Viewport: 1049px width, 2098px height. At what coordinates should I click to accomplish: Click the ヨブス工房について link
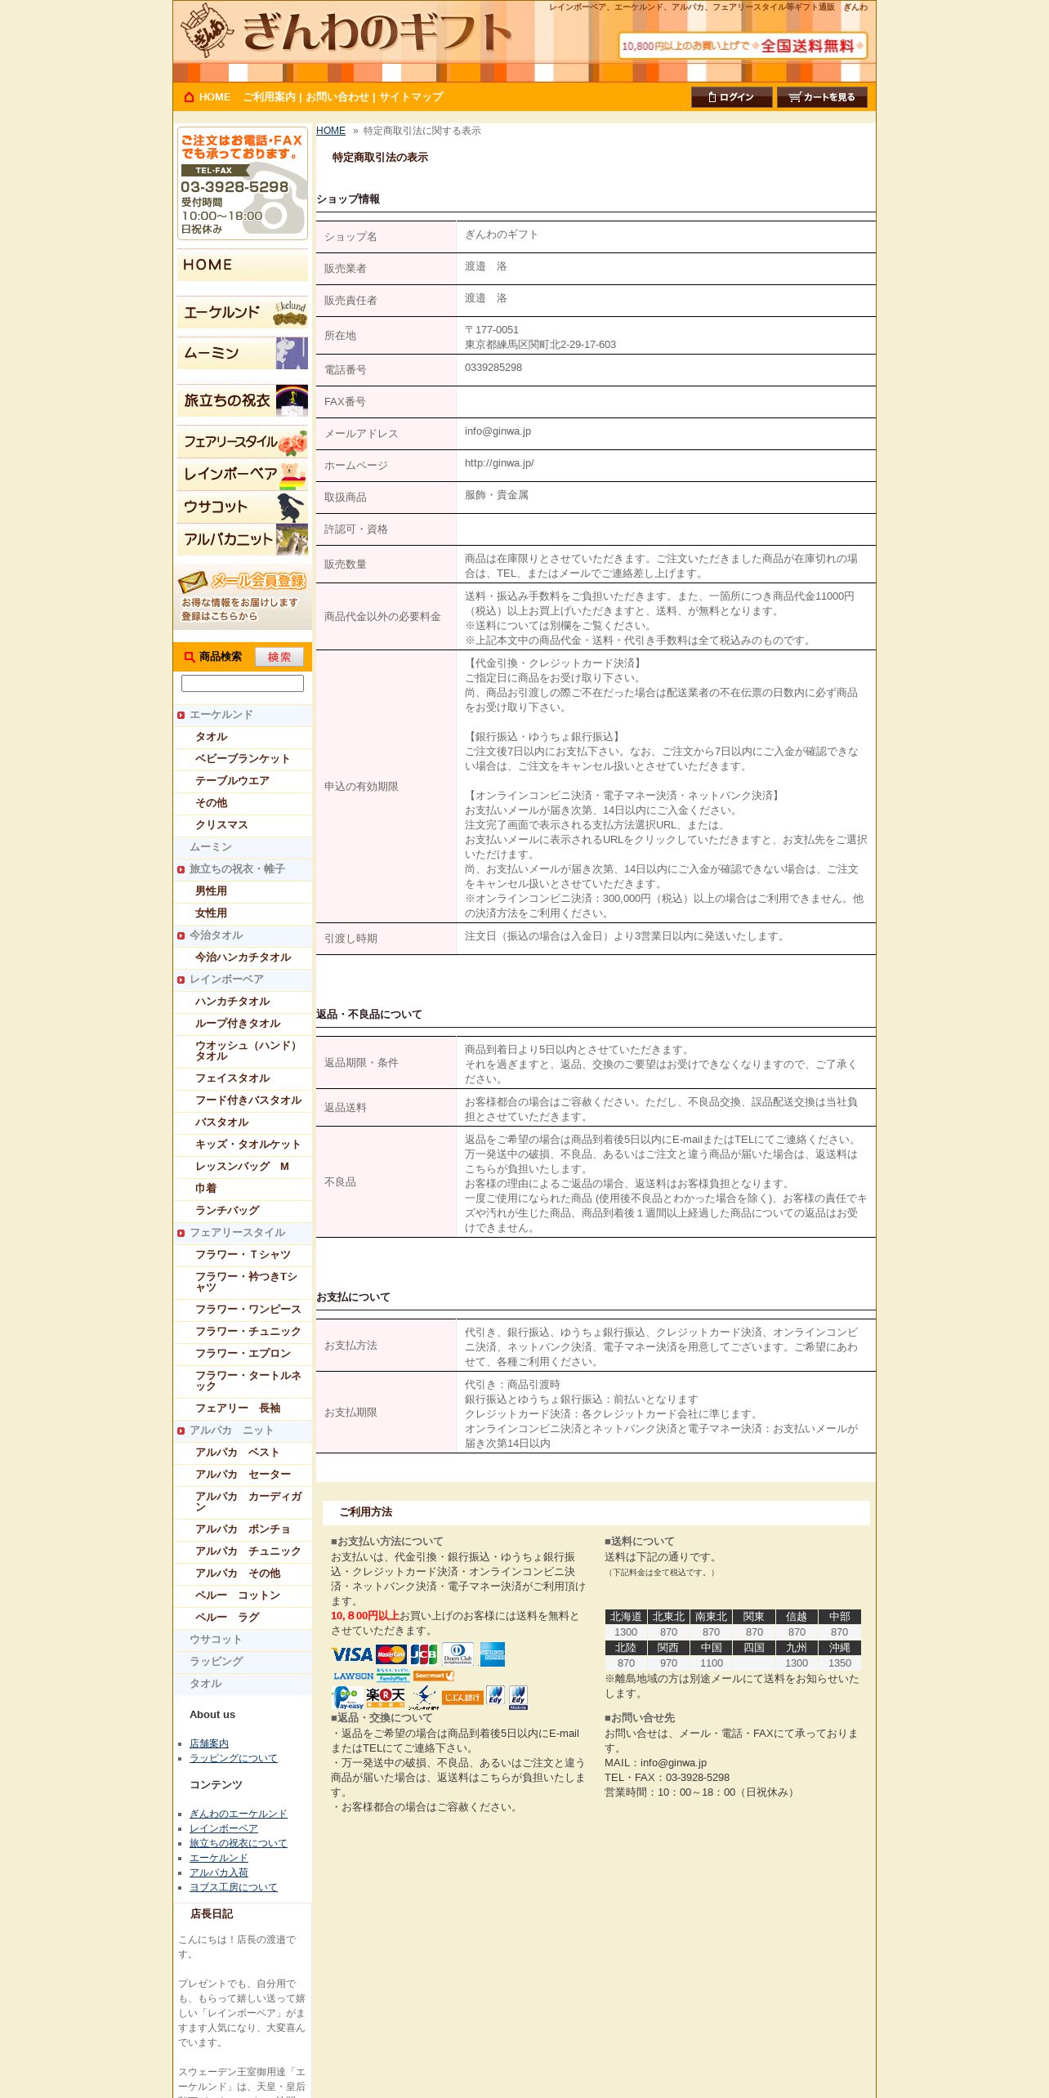click(x=234, y=1887)
